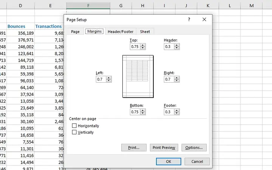Close the Page Setup dialog

204,19
